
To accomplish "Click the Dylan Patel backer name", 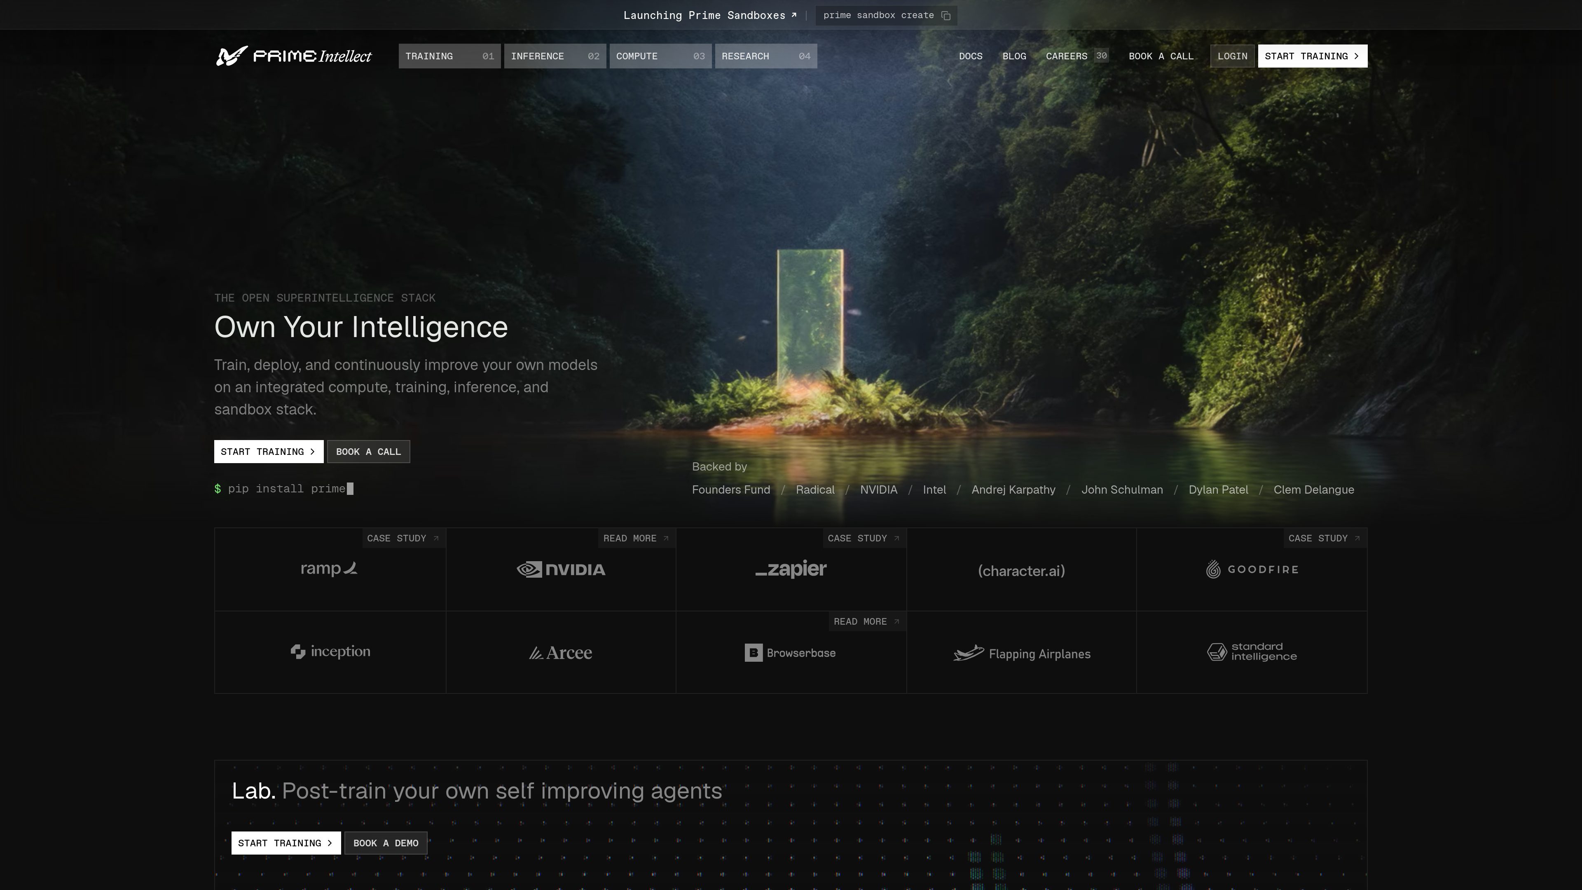I will 1219,489.
